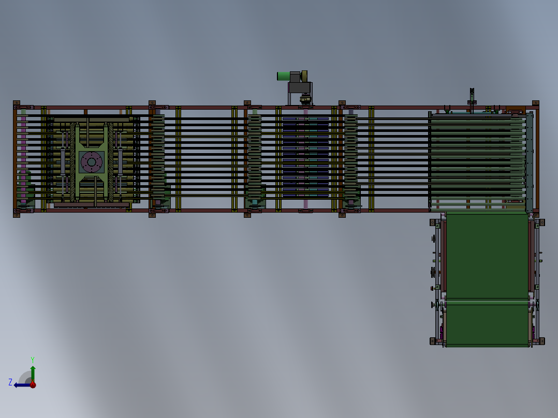The height and width of the screenshot is (418, 558).
Task: Select the perforated end plate at far right
Action: [530, 162]
